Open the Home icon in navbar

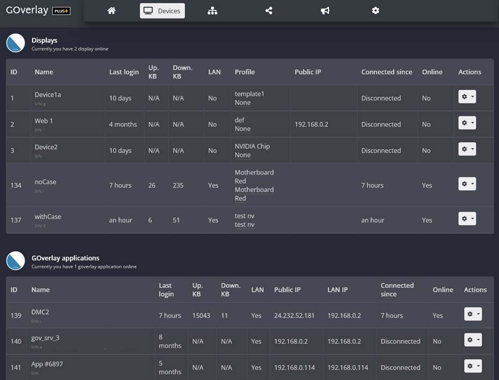[112, 11]
